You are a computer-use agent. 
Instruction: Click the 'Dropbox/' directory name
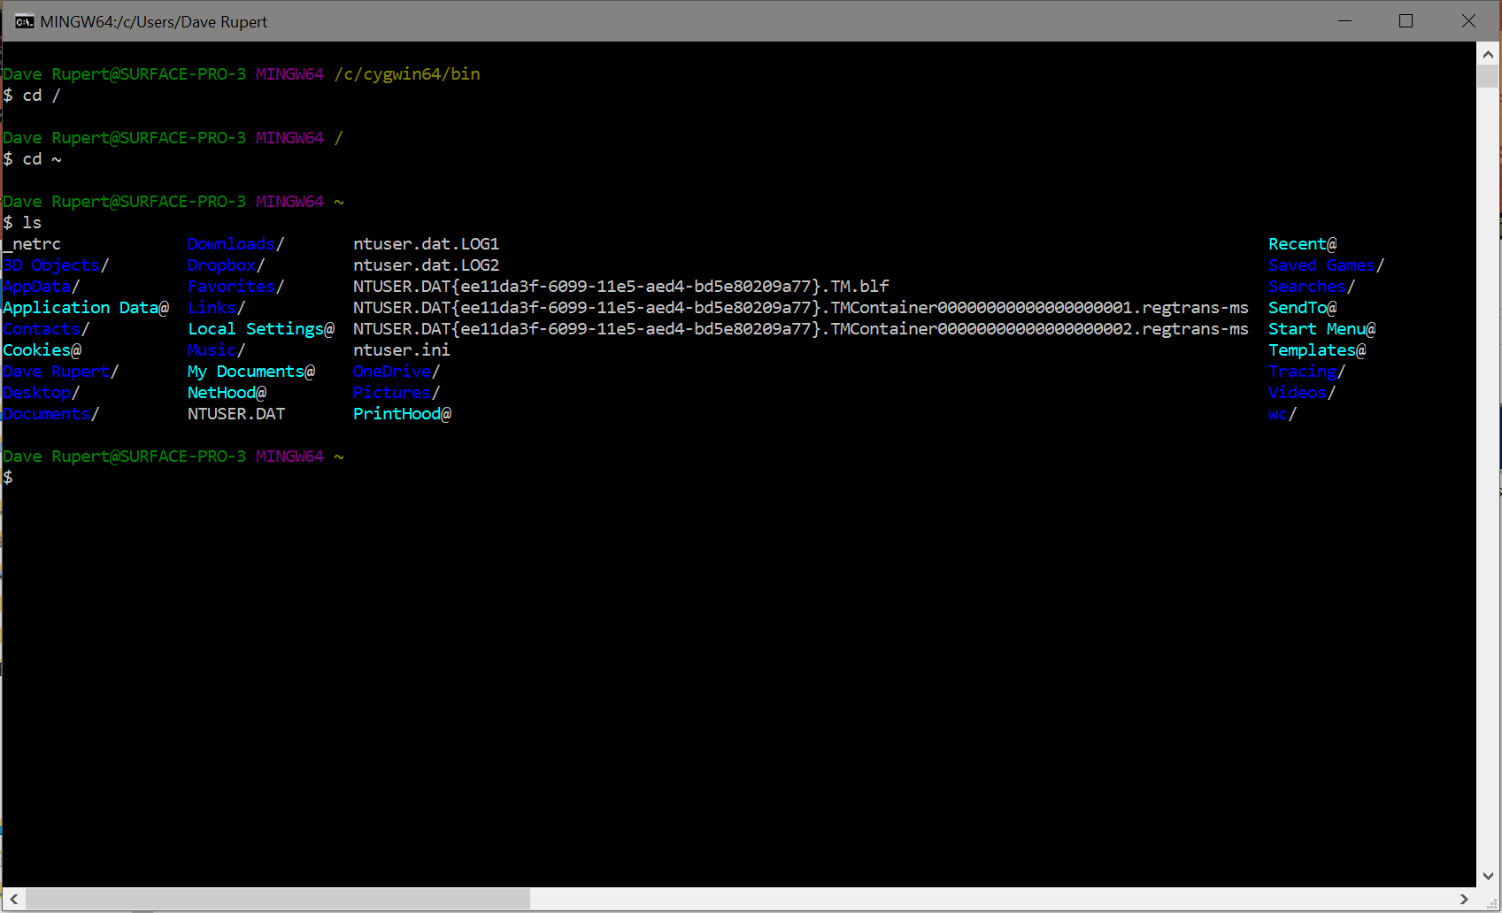(x=227, y=265)
